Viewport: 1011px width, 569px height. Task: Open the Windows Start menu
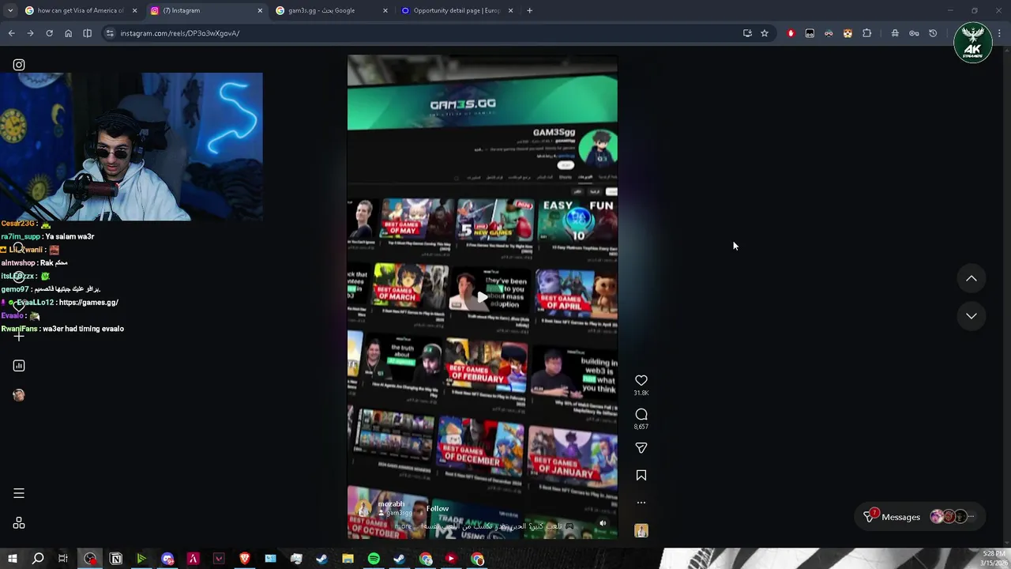tap(12, 559)
